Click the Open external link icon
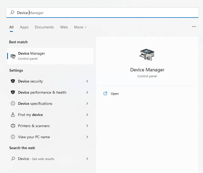This screenshot has width=203, height=173. (105, 93)
